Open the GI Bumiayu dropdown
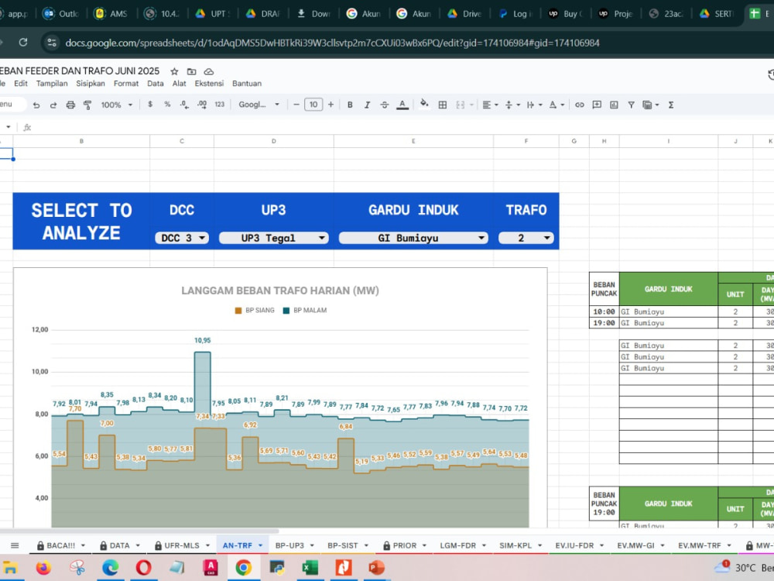This screenshot has width=774, height=581. click(x=413, y=238)
